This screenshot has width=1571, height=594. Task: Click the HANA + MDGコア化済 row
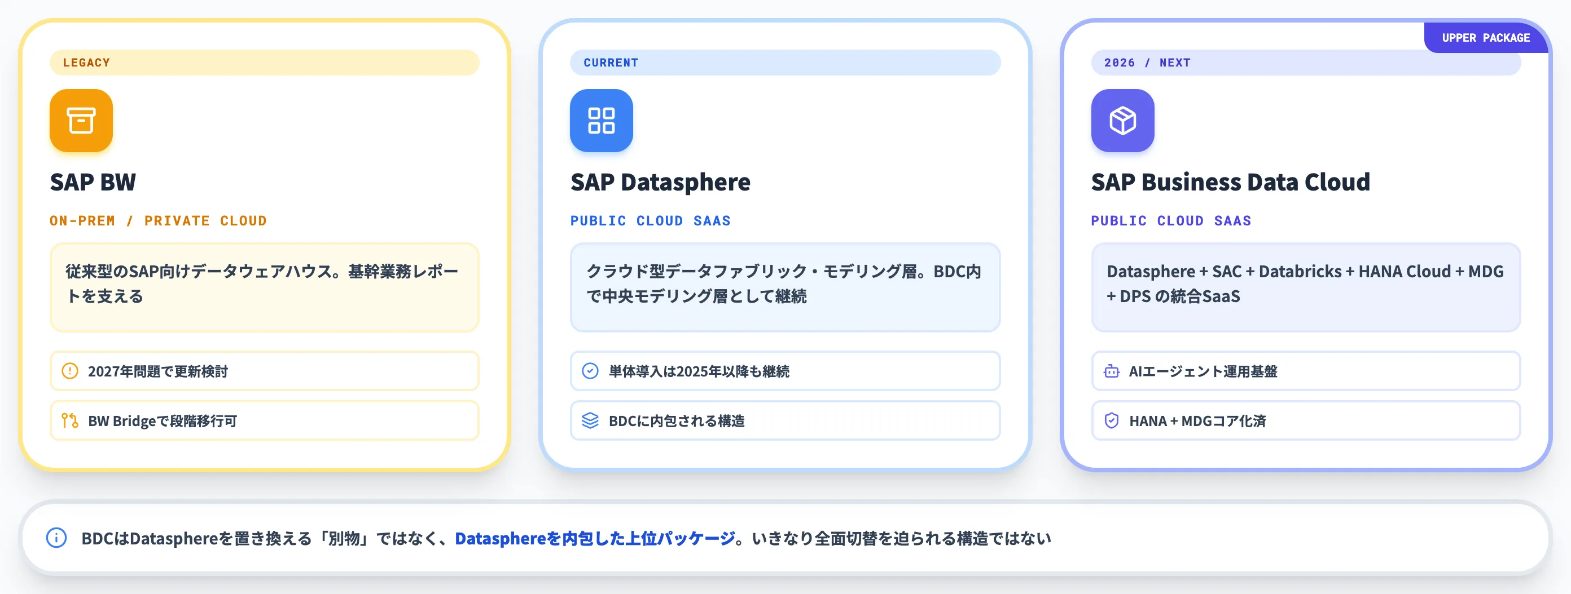point(1306,421)
